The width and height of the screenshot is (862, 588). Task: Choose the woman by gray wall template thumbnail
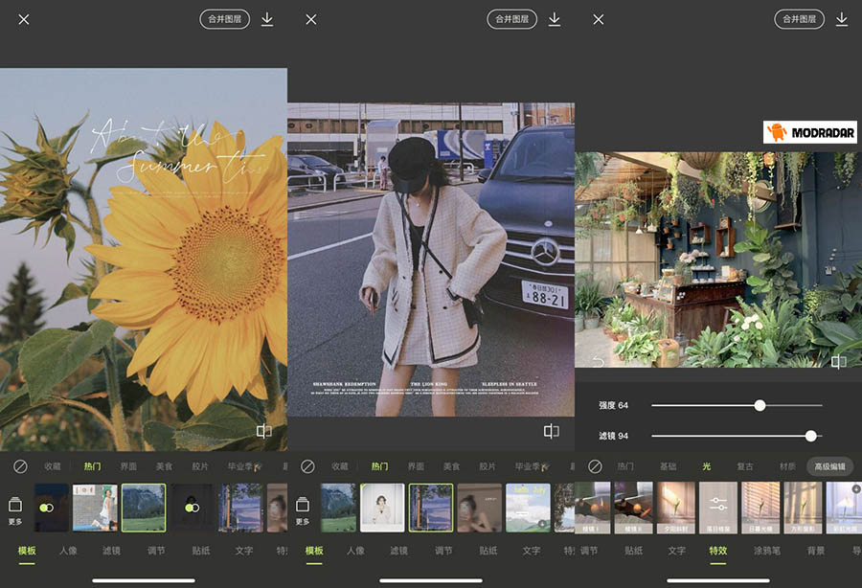pyautogui.click(x=95, y=508)
